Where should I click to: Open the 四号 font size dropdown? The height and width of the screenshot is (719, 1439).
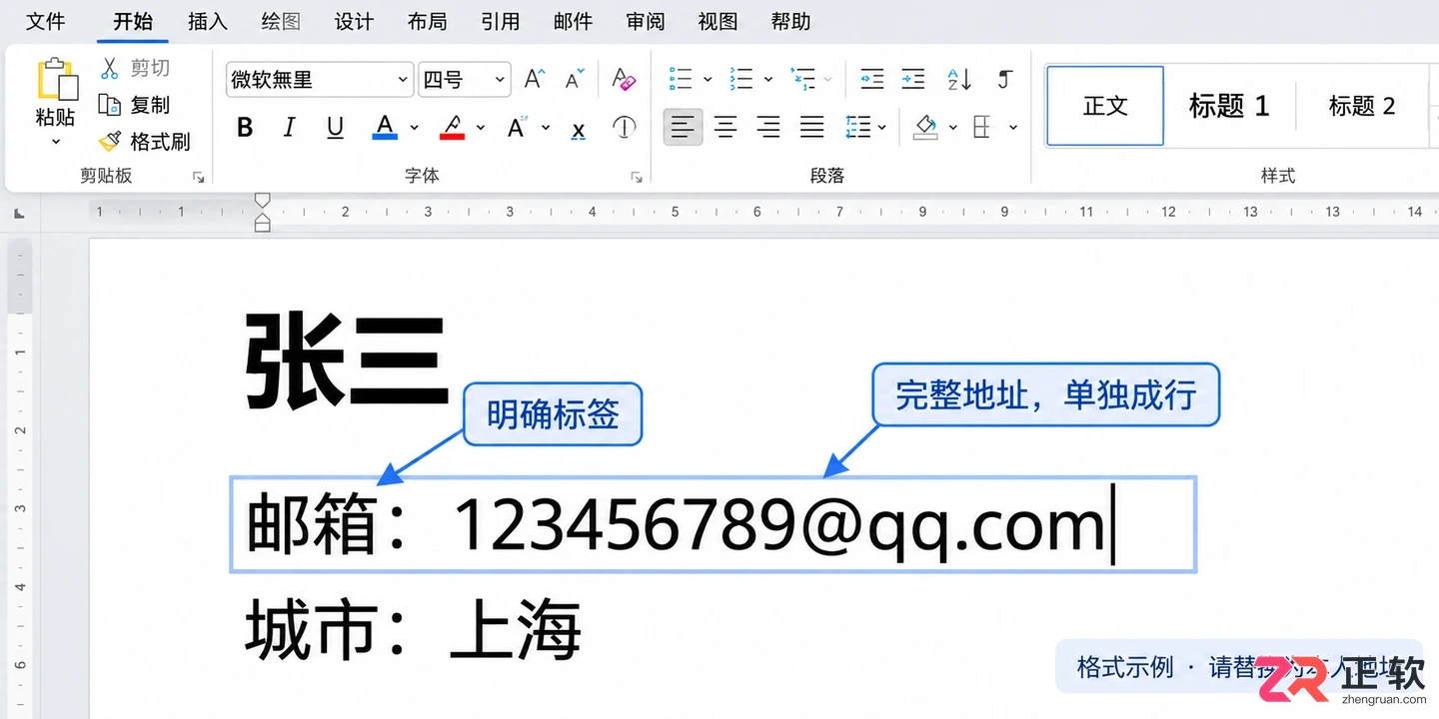500,80
